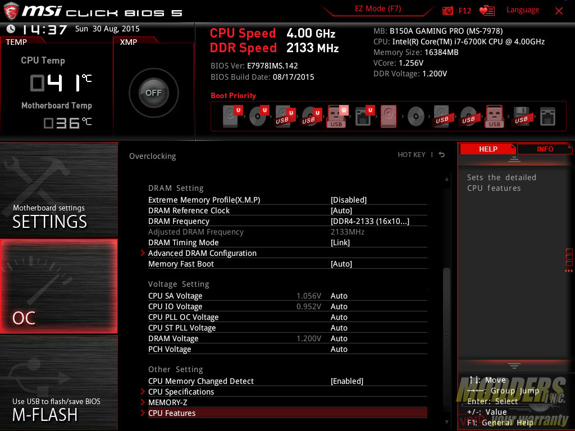Select the XMP tab header
The width and height of the screenshot is (575, 431).
[129, 42]
